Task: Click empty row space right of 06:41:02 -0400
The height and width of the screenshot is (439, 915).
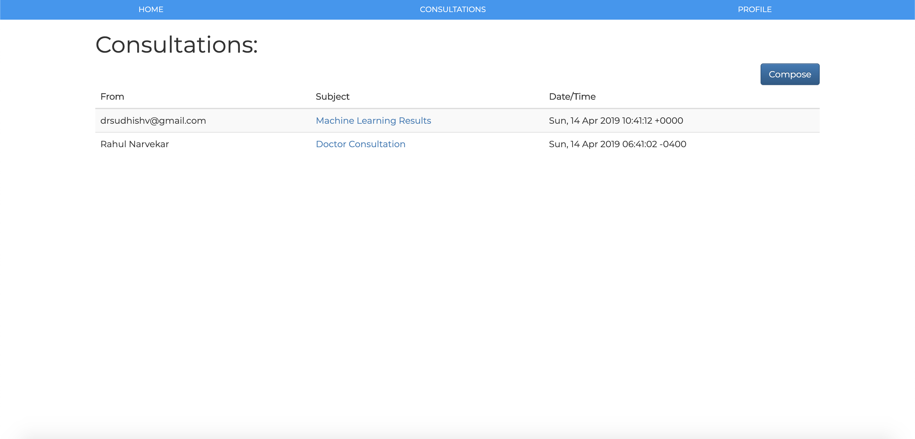Action: 753,144
